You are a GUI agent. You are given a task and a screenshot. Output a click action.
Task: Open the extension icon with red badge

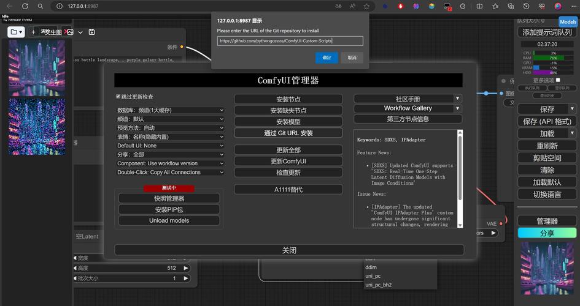click(x=447, y=7)
